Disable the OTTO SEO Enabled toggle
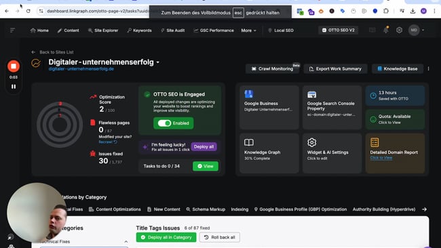The height and width of the screenshot is (248, 441). click(164, 123)
